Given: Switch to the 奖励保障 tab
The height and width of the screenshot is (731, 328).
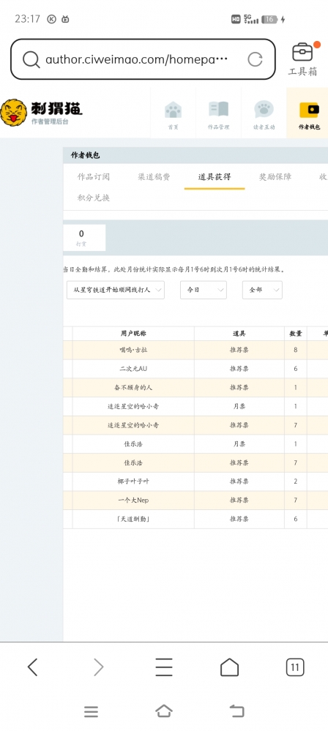Looking at the screenshot, I should pos(275,177).
